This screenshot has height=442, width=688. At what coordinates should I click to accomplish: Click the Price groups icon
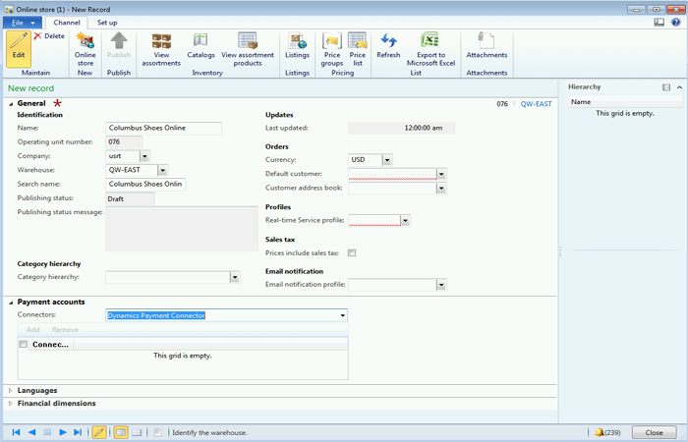pos(332,48)
